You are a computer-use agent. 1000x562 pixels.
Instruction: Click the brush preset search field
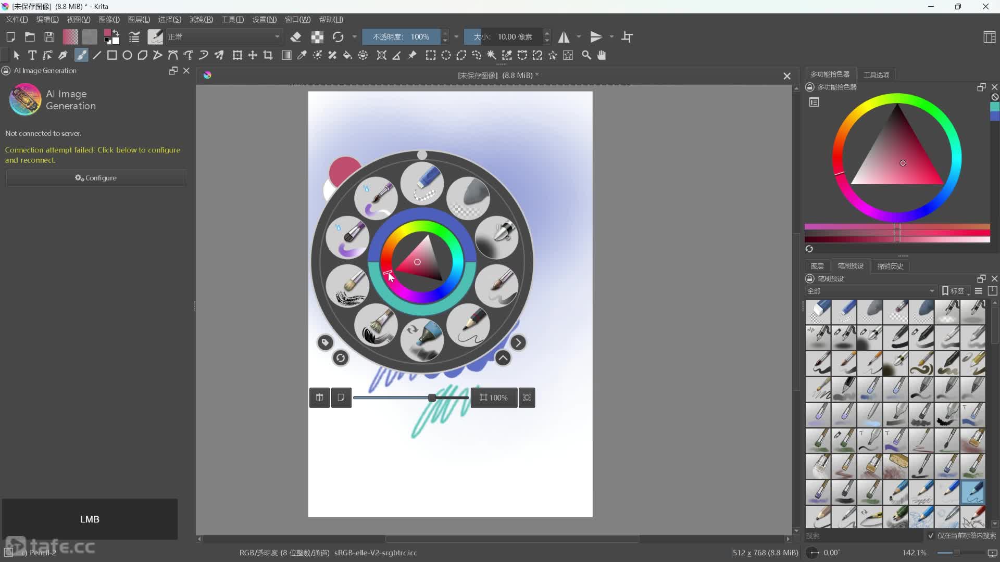(864, 535)
